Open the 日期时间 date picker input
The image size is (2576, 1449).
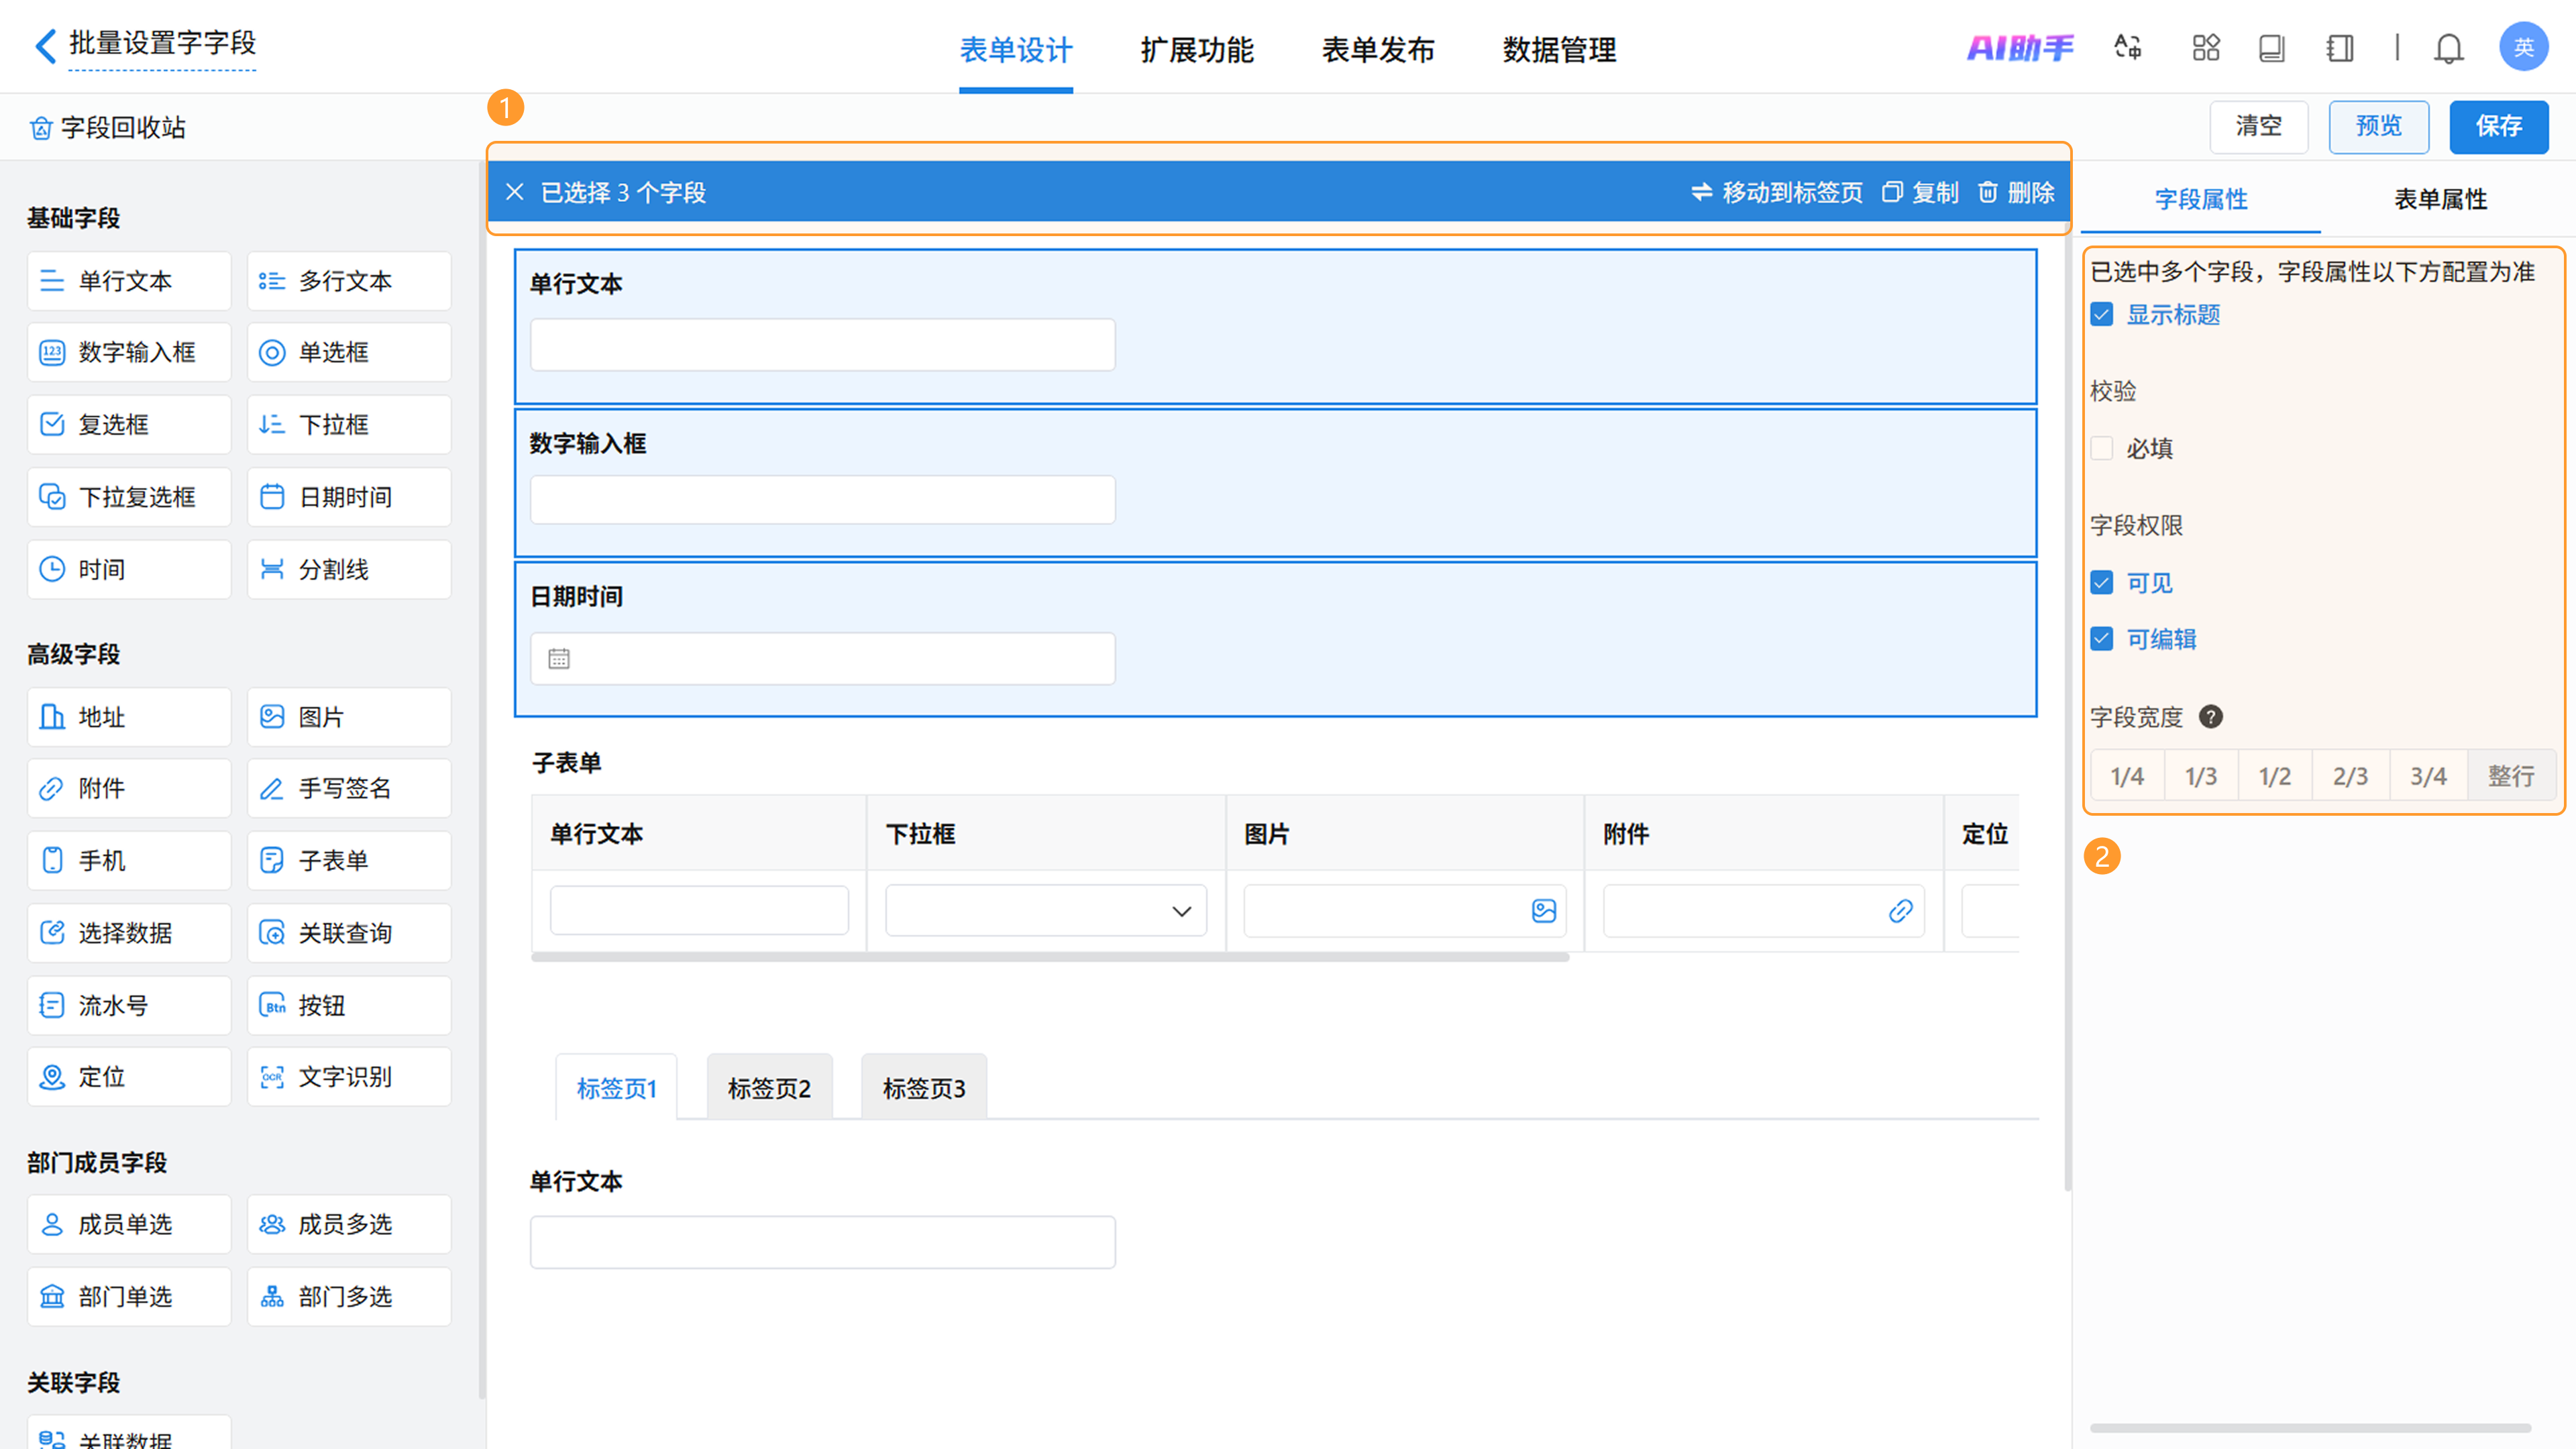pyautogui.click(x=822, y=659)
